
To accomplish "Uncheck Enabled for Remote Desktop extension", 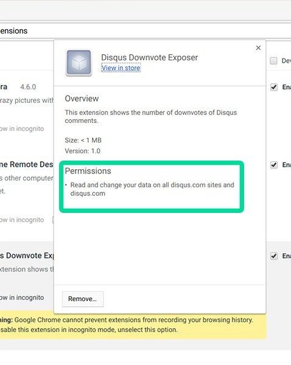I will pyautogui.click(x=274, y=165).
